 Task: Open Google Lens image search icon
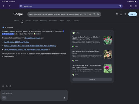[94, 14]
